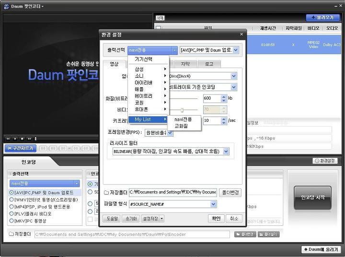Click the 구간자르기 scissors button
This screenshot has height=257, width=345.
click(x=21, y=148)
